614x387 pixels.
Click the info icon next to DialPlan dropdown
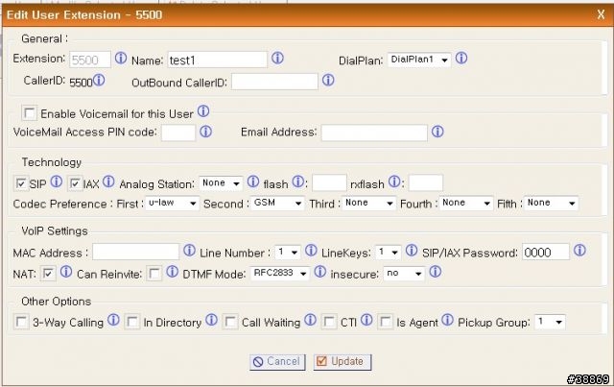(x=461, y=58)
